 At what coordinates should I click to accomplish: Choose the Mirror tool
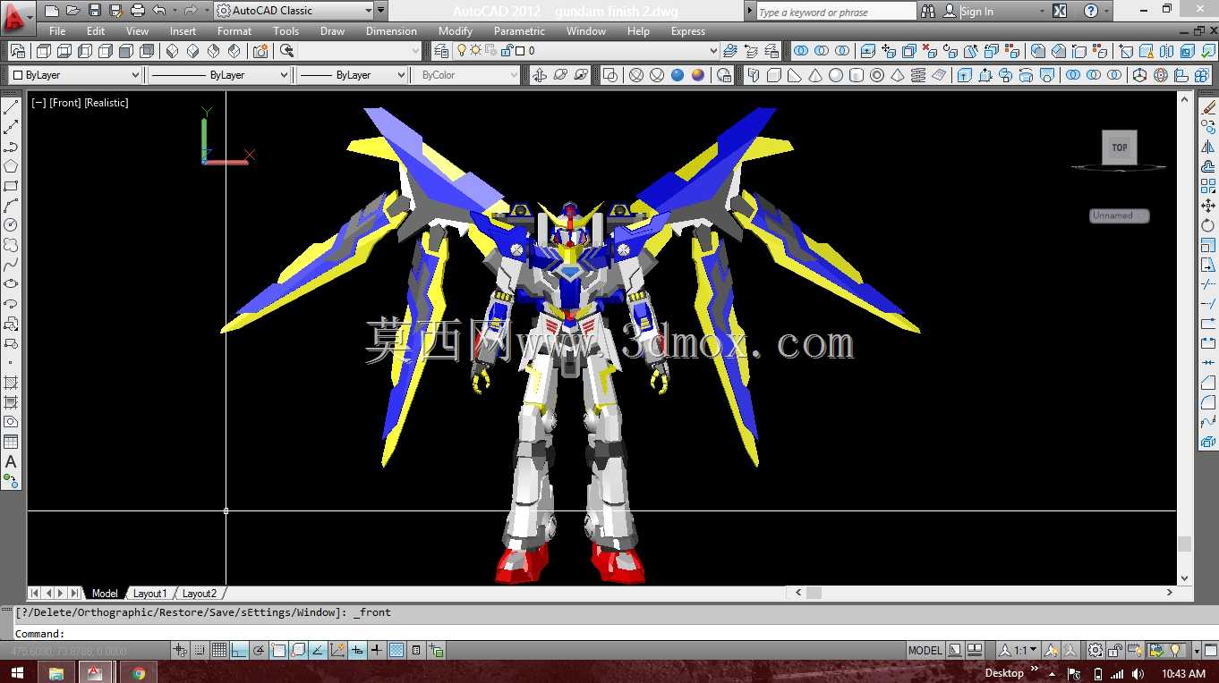coord(1208,147)
